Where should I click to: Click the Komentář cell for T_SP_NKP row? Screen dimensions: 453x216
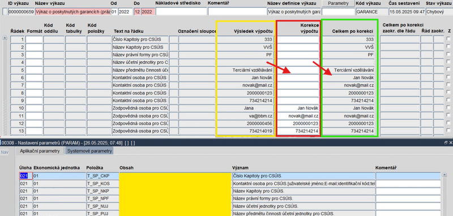408,191
